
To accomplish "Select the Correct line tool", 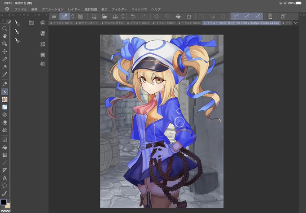I will click(4, 193).
